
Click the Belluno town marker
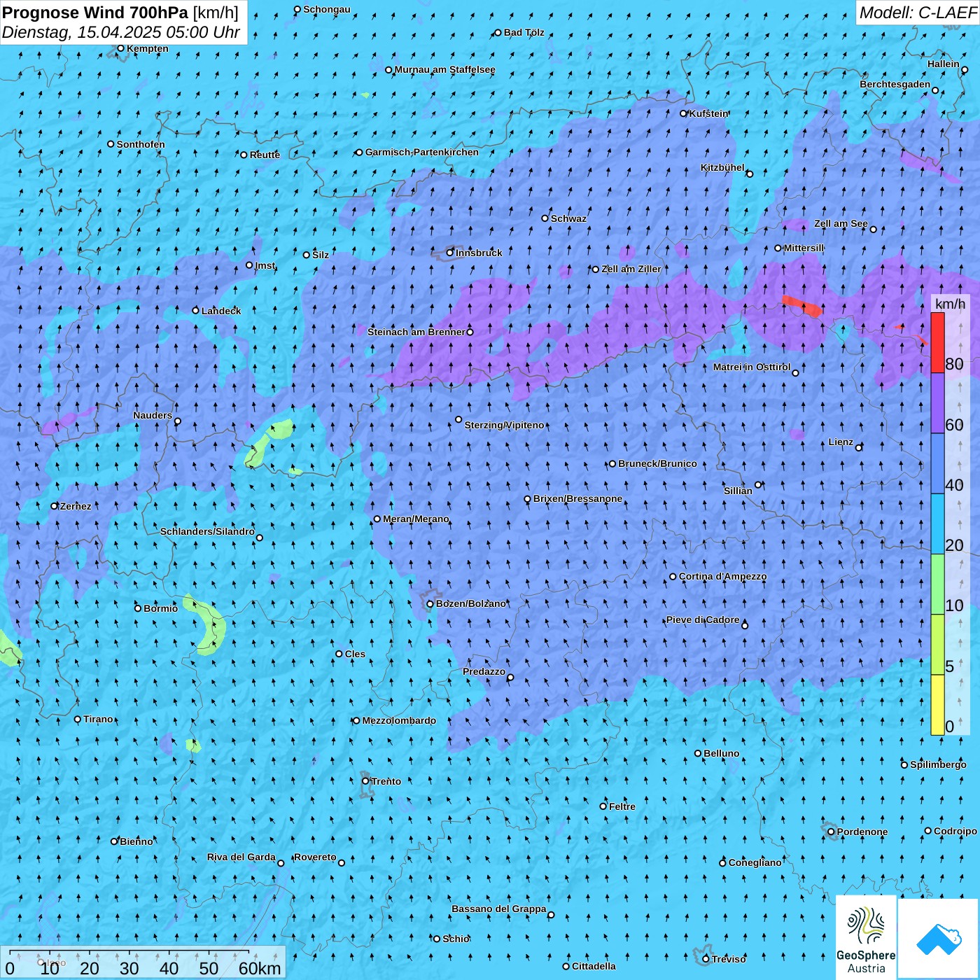tap(698, 753)
